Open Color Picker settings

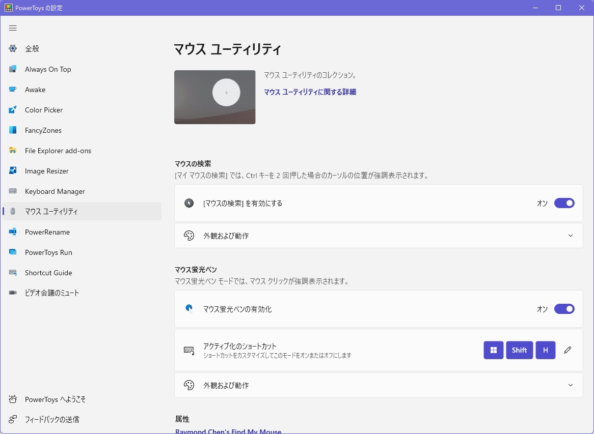[82, 110]
